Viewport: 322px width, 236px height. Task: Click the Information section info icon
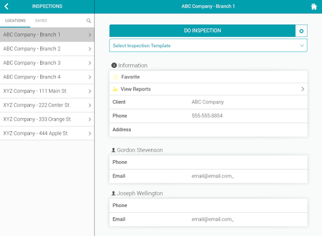(114, 65)
